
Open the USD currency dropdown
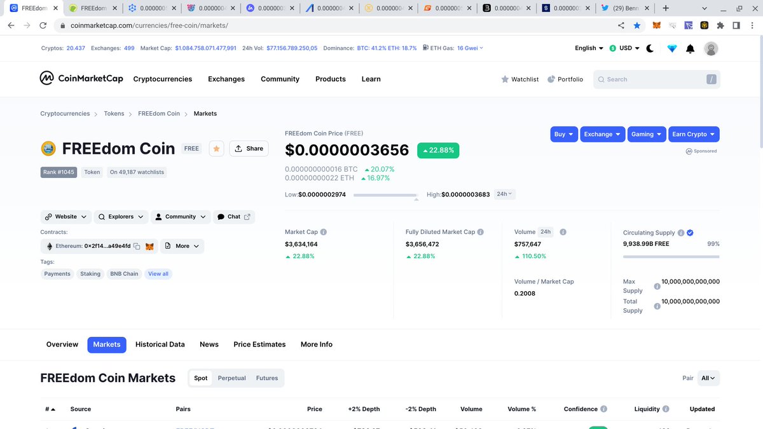click(624, 48)
